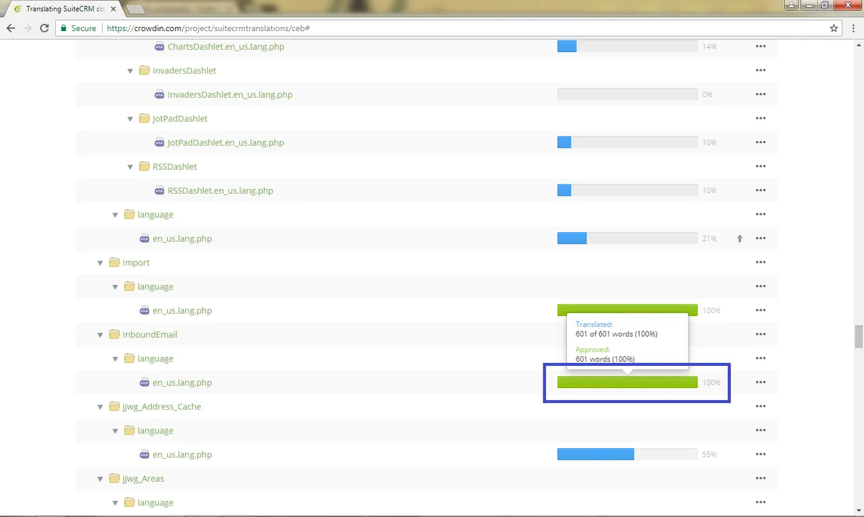Open JotPadDashlet.en_us.lang.php file

(x=225, y=142)
